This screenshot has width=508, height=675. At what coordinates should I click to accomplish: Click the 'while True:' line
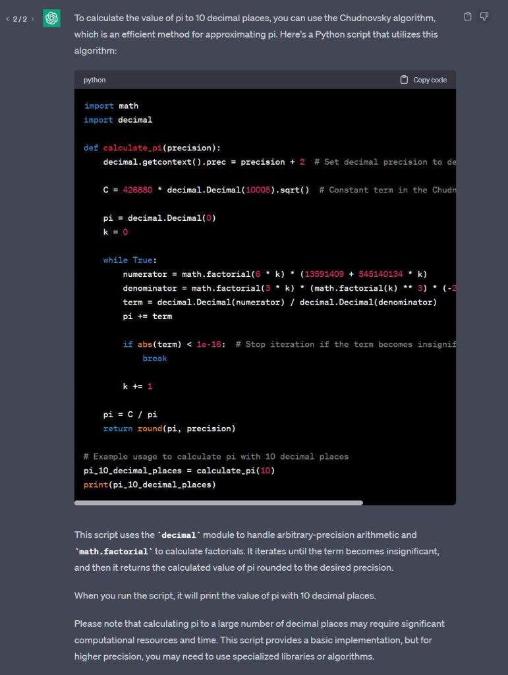(130, 260)
